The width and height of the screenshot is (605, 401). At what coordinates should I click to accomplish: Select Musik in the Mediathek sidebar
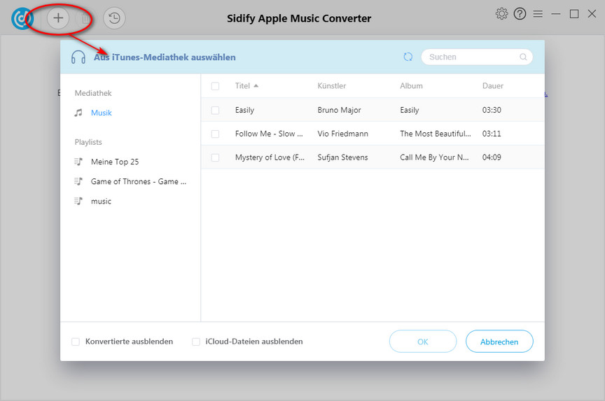(101, 113)
